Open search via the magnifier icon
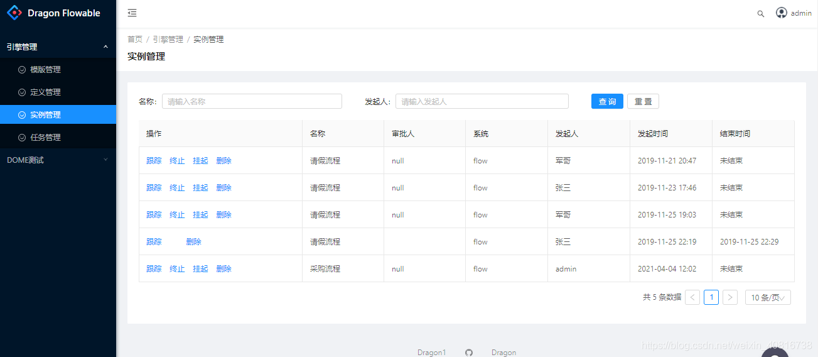818x357 pixels. click(761, 13)
